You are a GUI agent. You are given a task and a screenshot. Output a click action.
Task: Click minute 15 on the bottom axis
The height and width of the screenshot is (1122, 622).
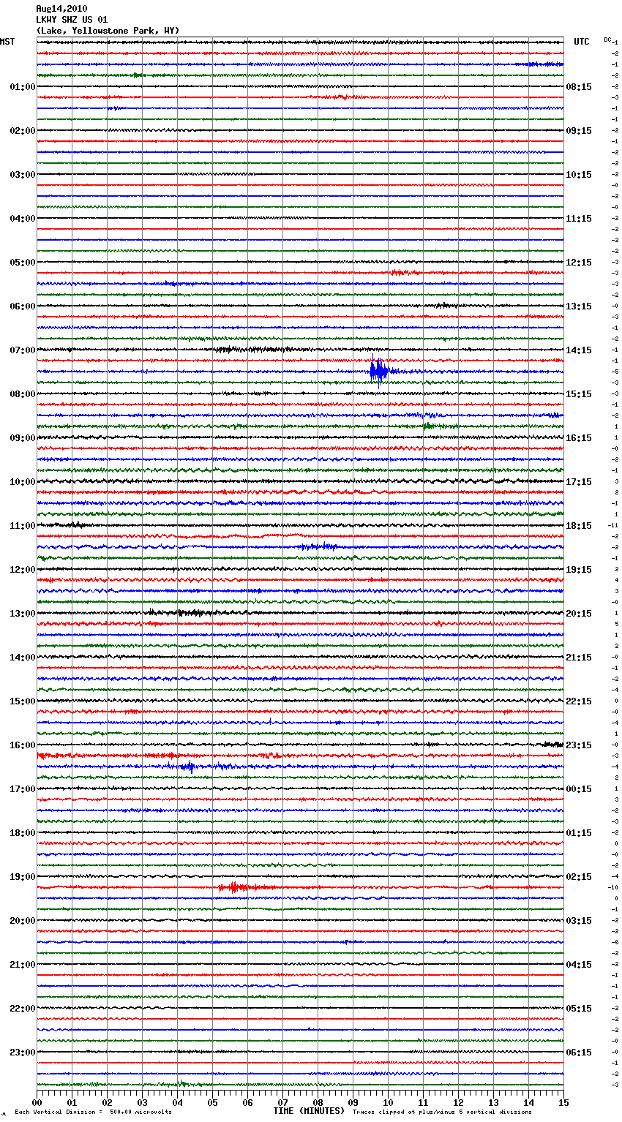pos(563,1102)
